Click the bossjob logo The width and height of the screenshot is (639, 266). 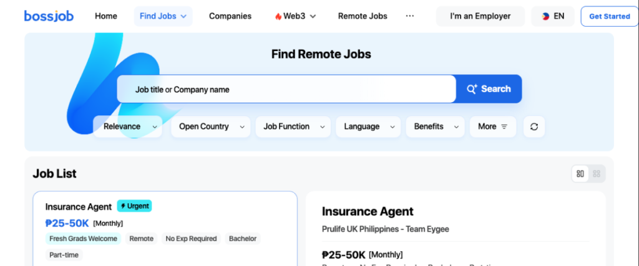[x=49, y=16]
